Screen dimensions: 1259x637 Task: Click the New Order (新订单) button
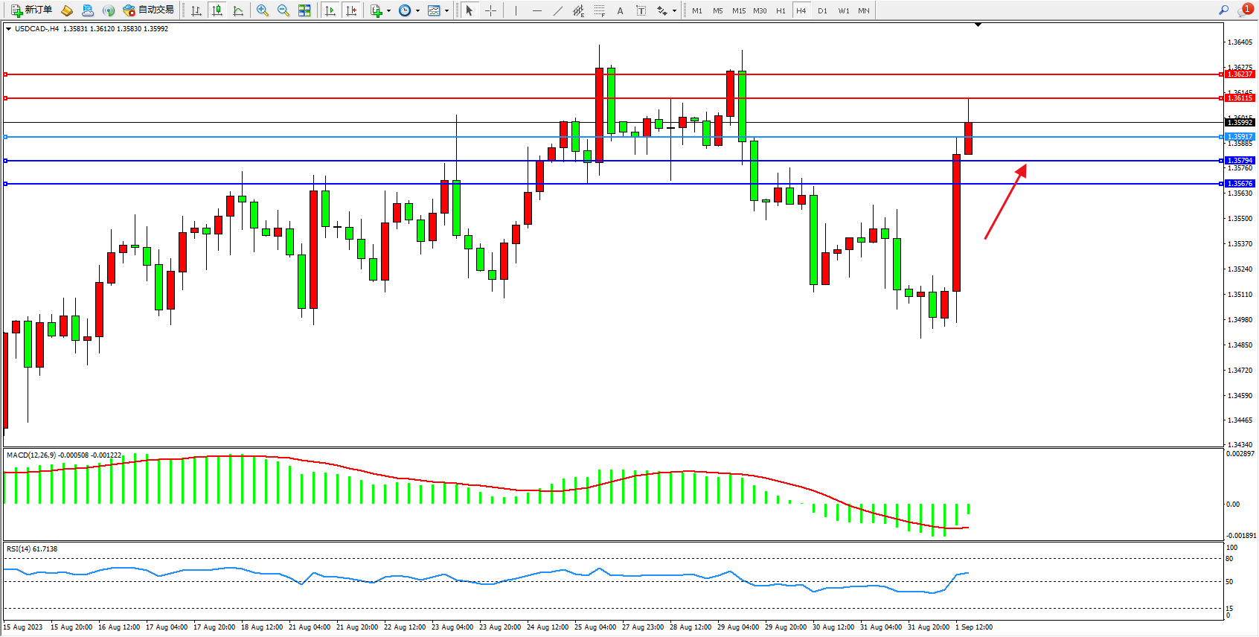tap(31, 10)
